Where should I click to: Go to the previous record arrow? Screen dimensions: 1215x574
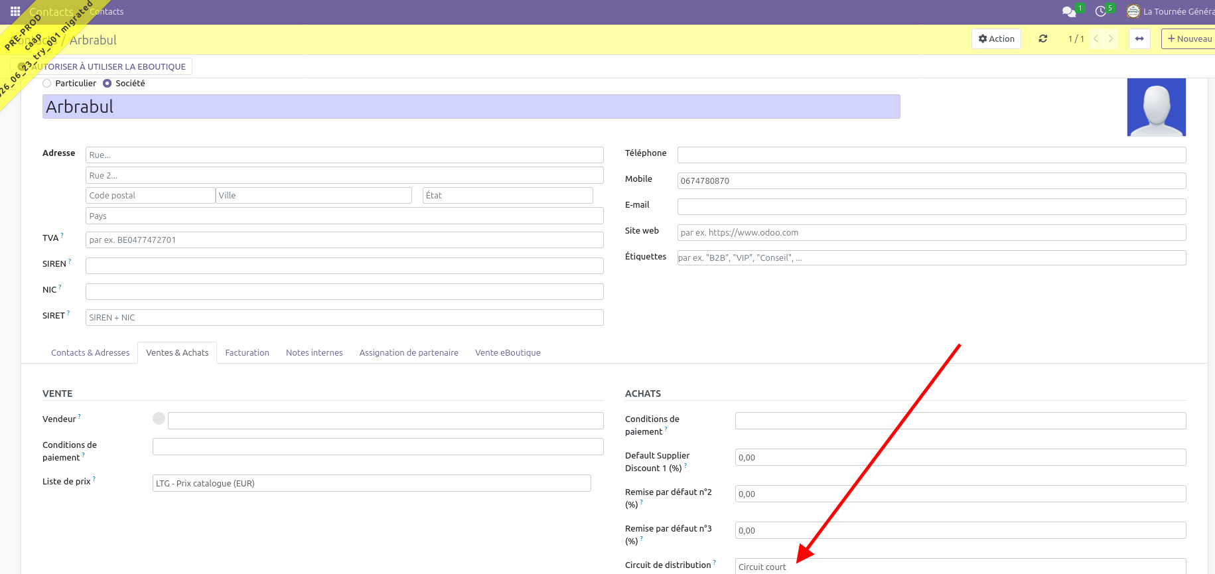(x=1096, y=38)
